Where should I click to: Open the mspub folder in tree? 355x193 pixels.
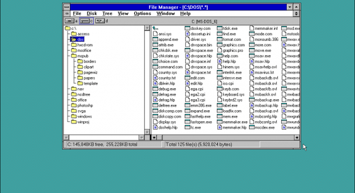tap(74, 56)
